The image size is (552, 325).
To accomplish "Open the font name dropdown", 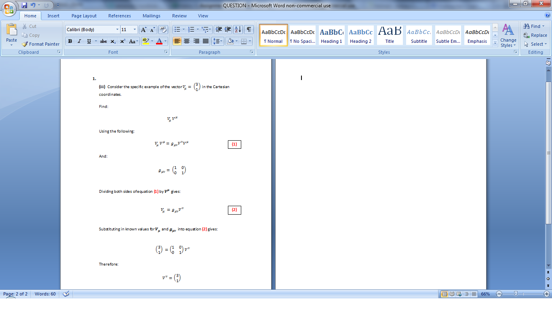I will (x=117, y=30).
